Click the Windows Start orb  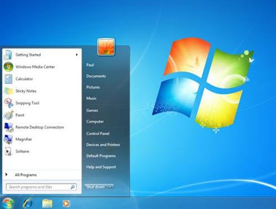(8, 203)
